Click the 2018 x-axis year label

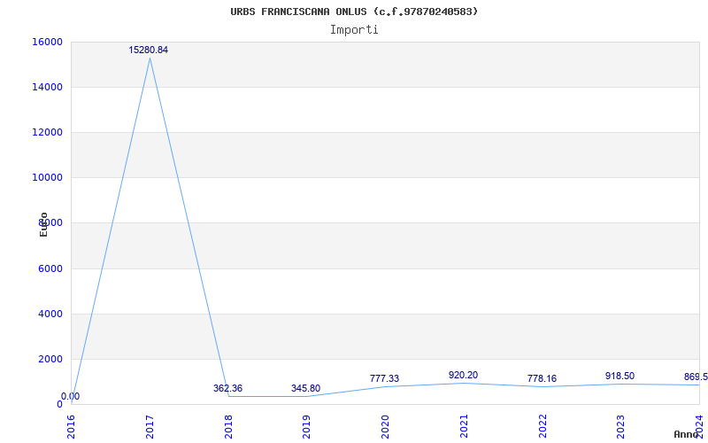click(x=228, y=427)
